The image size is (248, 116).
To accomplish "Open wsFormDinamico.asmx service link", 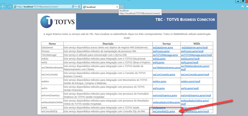I will pos(165,95).
